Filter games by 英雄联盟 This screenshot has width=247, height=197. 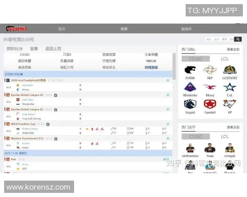click(109, 55)
